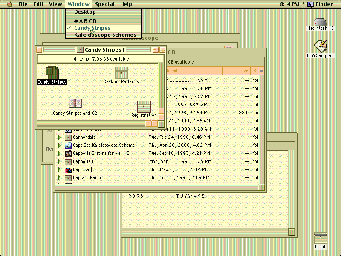Click the 4 items, 7.96 GB available header
The height and width of the screenshot is (256, 341).
(x=101, y=59)
